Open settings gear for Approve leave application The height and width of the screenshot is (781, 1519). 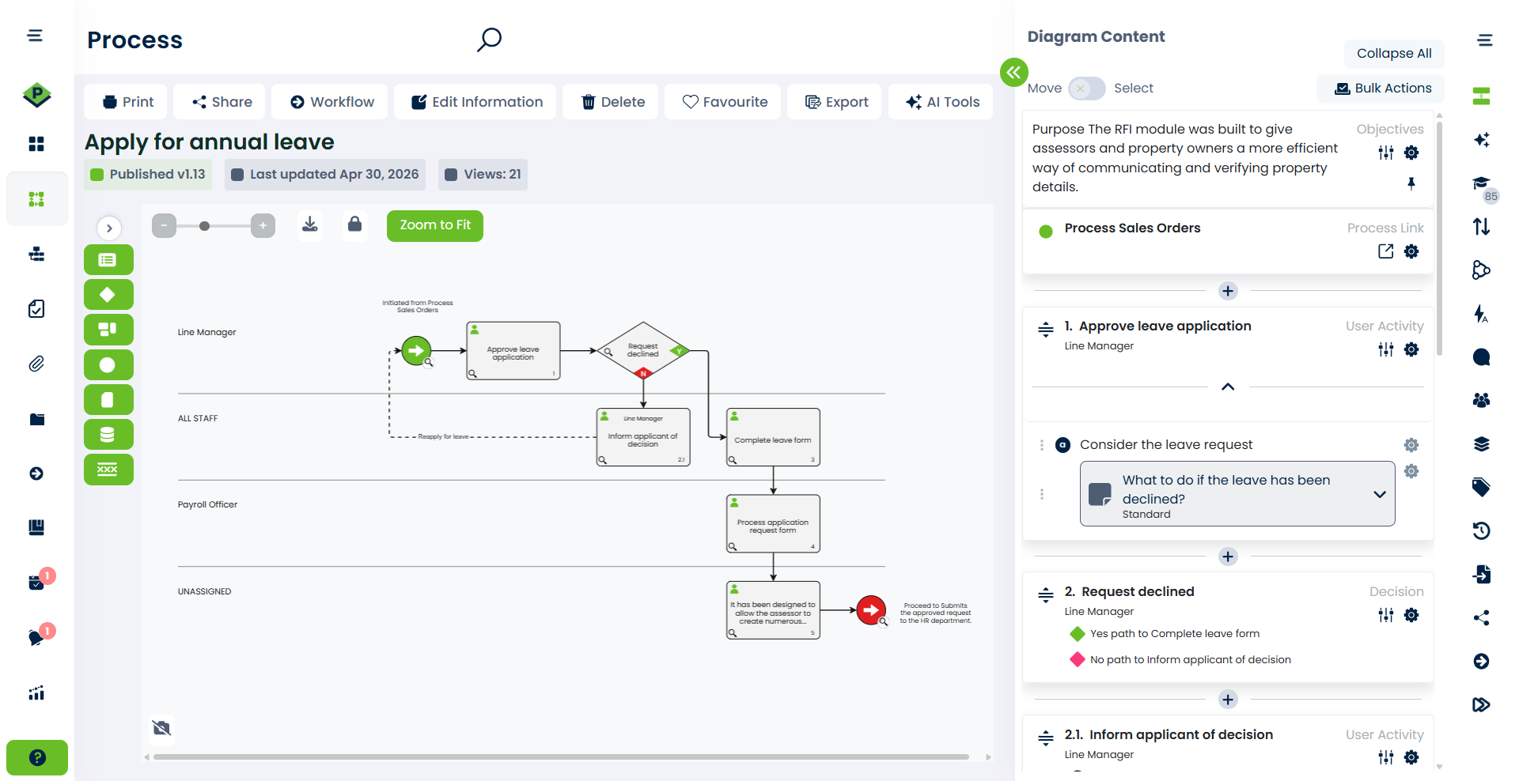coord(1411,349)
